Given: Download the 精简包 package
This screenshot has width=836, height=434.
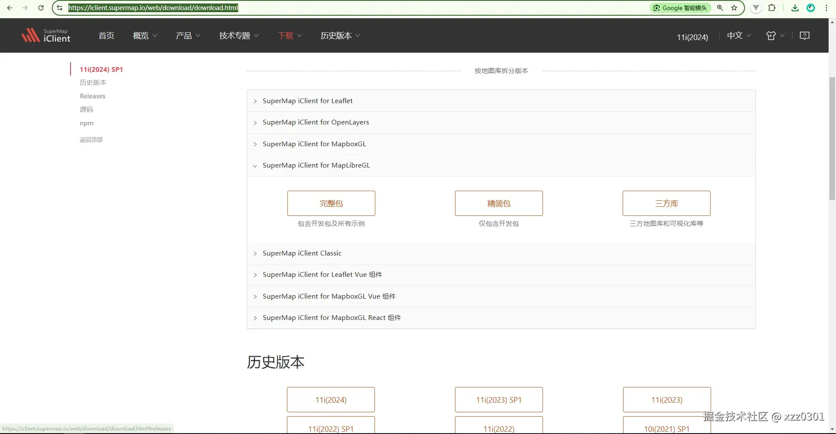Looking at the screenshot, I should point(499,203).
